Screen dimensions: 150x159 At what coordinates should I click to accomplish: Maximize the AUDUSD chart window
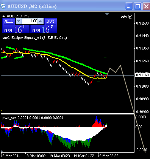[137, 6]
